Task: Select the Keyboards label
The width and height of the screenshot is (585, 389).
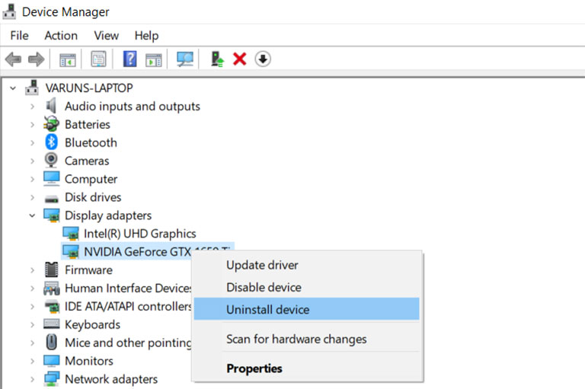Action: (x=92, y=324)
